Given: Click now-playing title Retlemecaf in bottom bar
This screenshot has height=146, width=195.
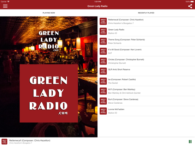Looking at the screenshot, I should click(x=30, y=140).
